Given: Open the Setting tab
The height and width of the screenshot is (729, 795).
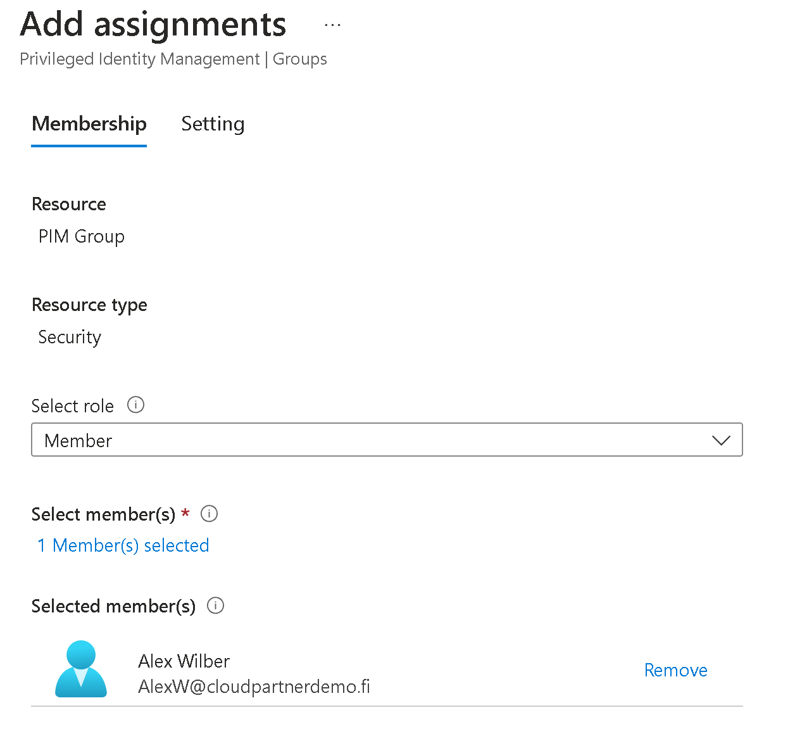Looking at the screenshot, I should coord(213,124).
